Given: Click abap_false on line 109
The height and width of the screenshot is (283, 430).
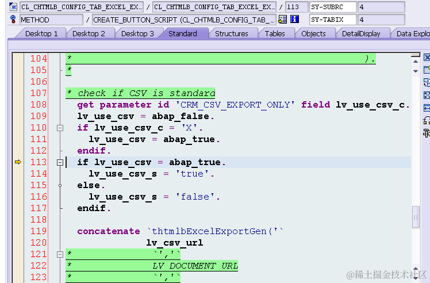Looking at the screenshot, I should click(181, 116).
